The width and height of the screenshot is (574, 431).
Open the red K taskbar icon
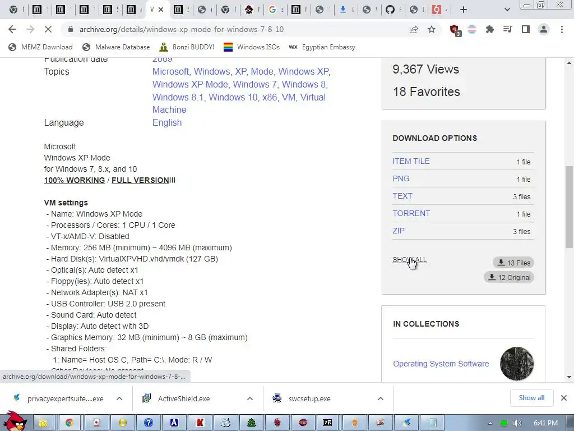tap(200, 423)
